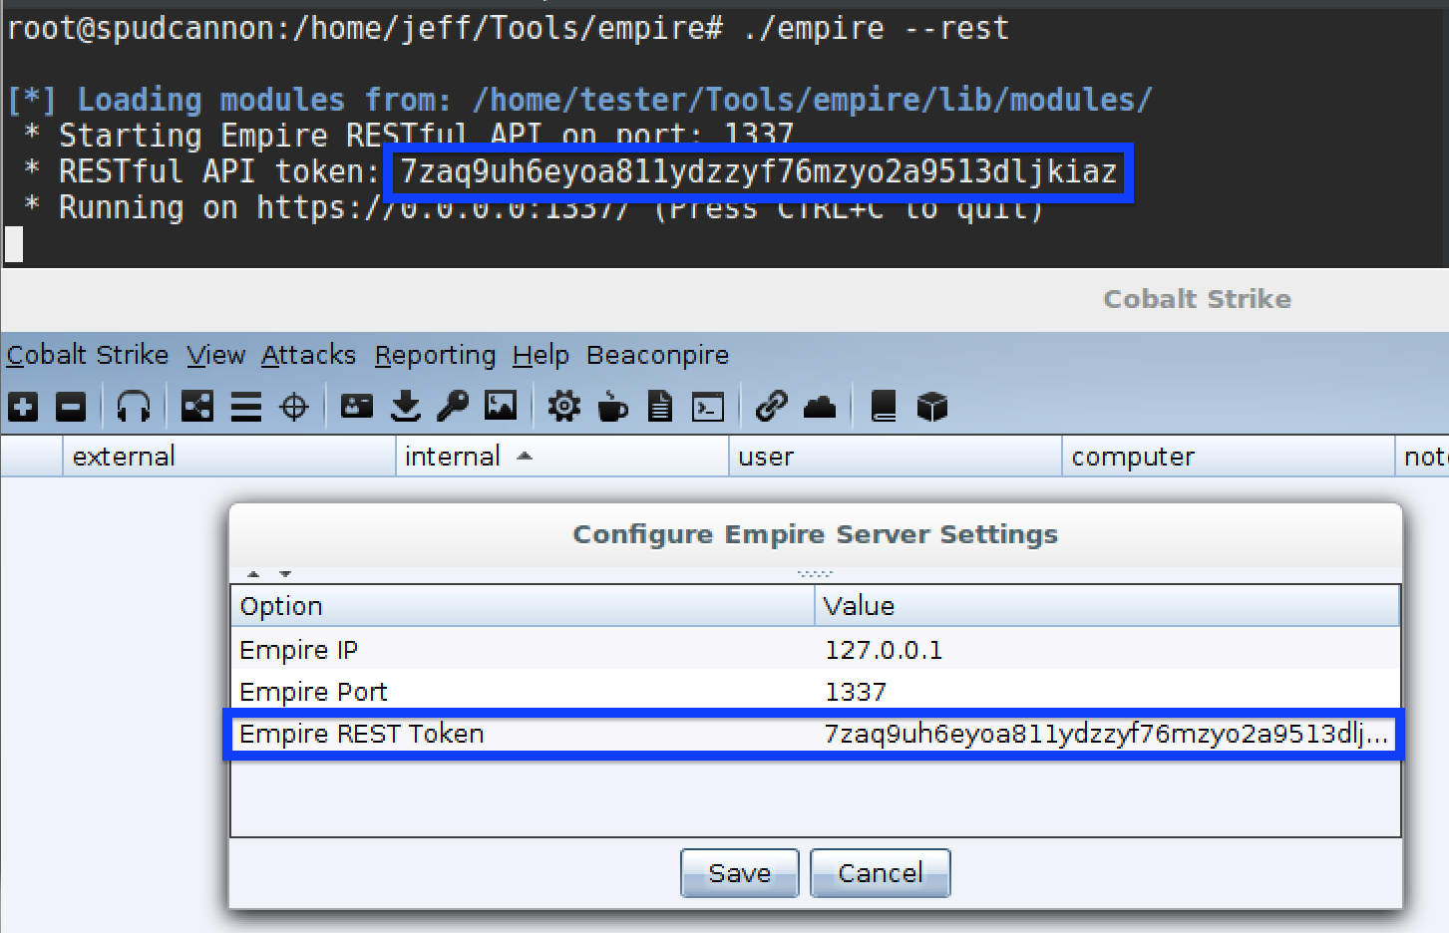Edit the Empire IP value 127.0.0.1

tap(1108, 650)
